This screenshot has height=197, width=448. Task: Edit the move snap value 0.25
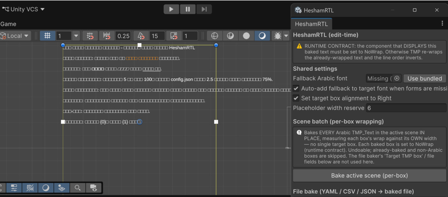[123, 36]
